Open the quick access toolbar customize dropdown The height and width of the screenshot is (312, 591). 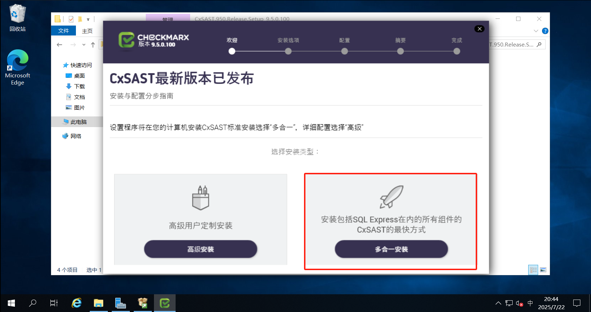click(88, 19)
